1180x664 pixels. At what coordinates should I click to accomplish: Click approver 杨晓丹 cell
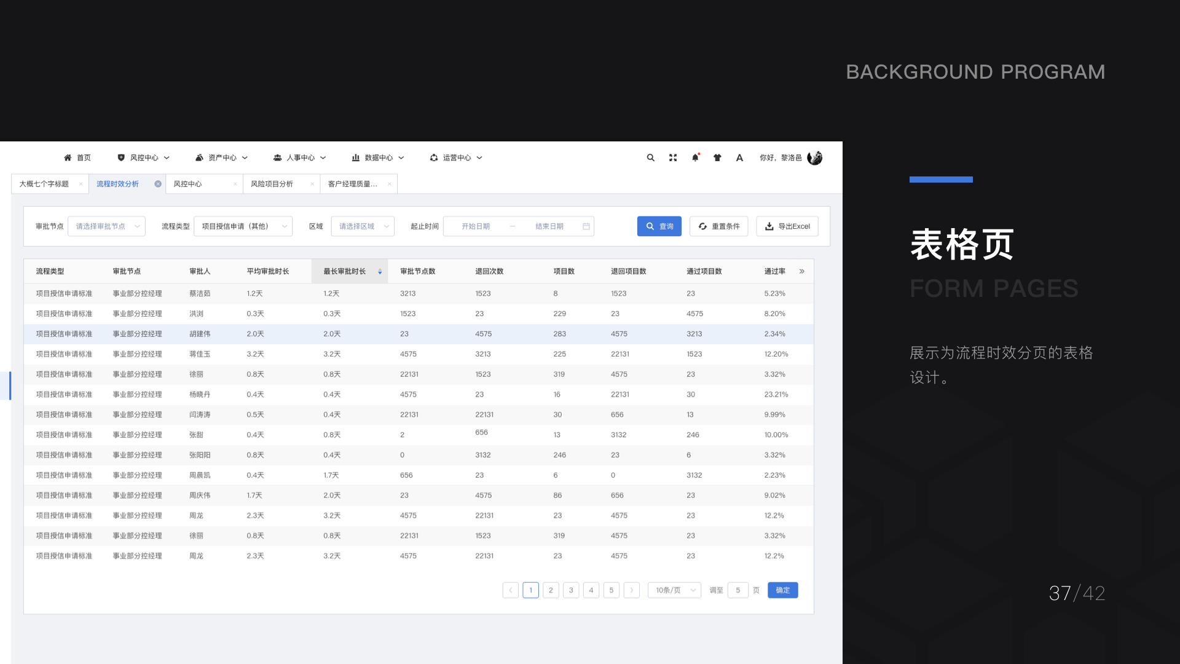[200, 395]
